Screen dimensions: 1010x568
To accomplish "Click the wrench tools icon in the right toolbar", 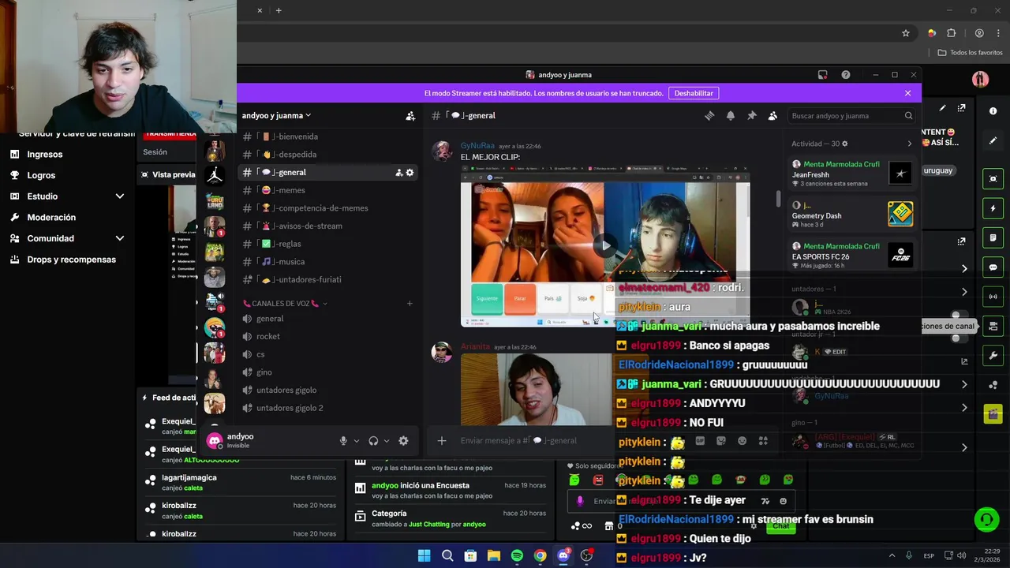I will point(993,355).
